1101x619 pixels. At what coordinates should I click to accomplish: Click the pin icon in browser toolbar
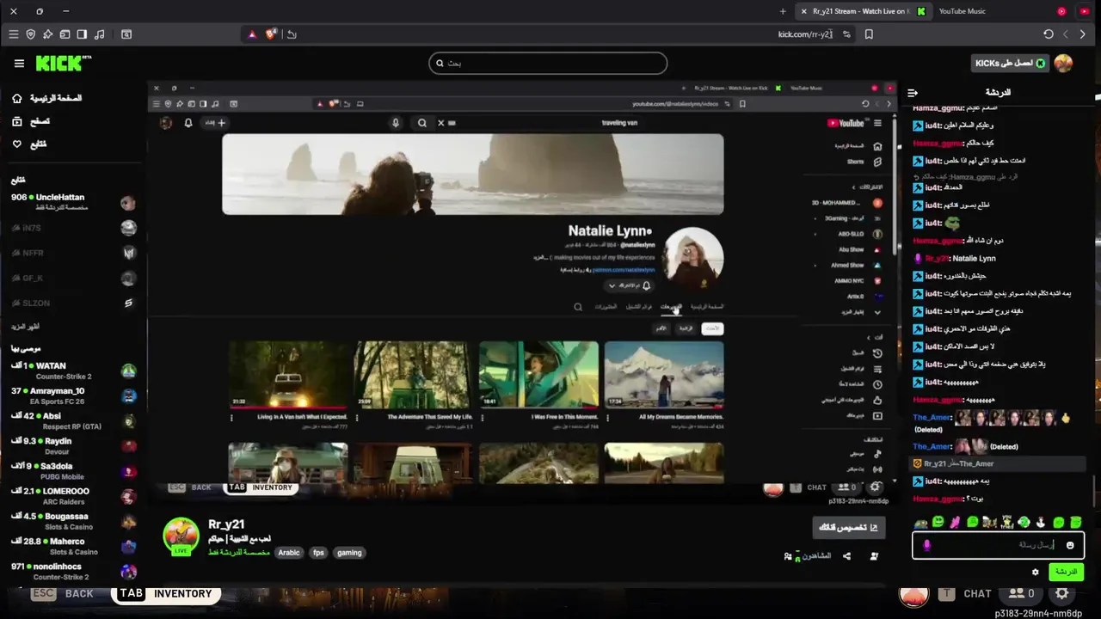click(47, 34)
